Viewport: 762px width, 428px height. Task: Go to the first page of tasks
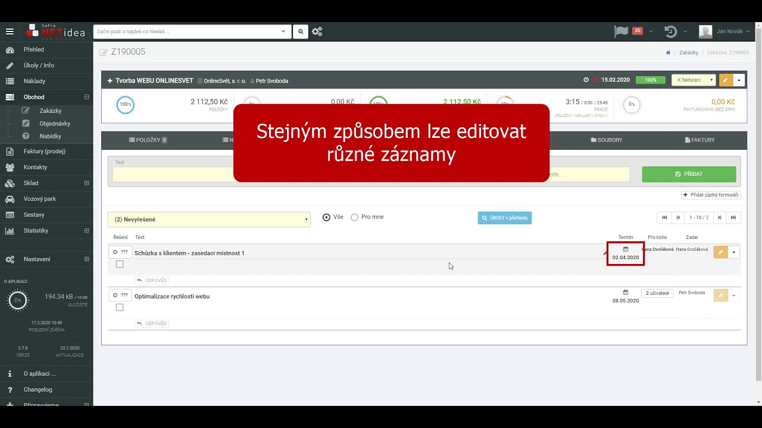click(x=664, y=218)
